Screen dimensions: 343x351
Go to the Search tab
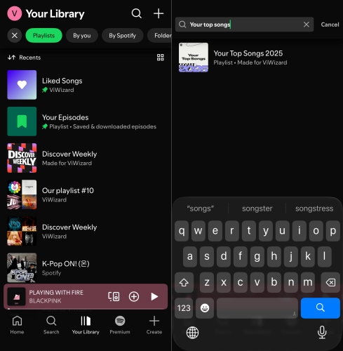point(51,325)
